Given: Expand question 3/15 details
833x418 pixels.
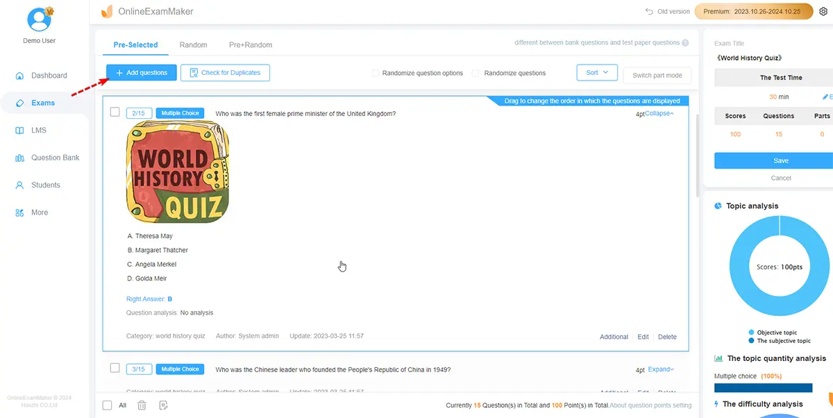Looking at the screenshot, I should tap(661, 369).
